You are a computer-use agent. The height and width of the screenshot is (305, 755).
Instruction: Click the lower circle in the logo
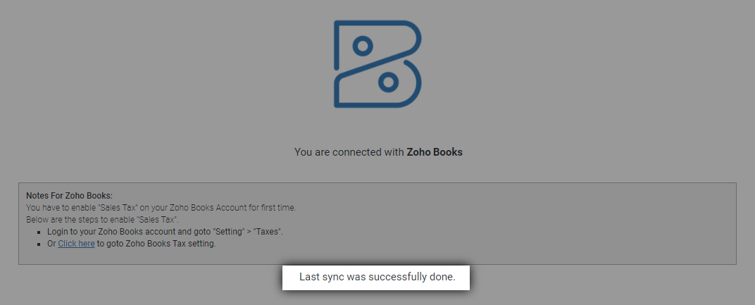tap(387, 82)
